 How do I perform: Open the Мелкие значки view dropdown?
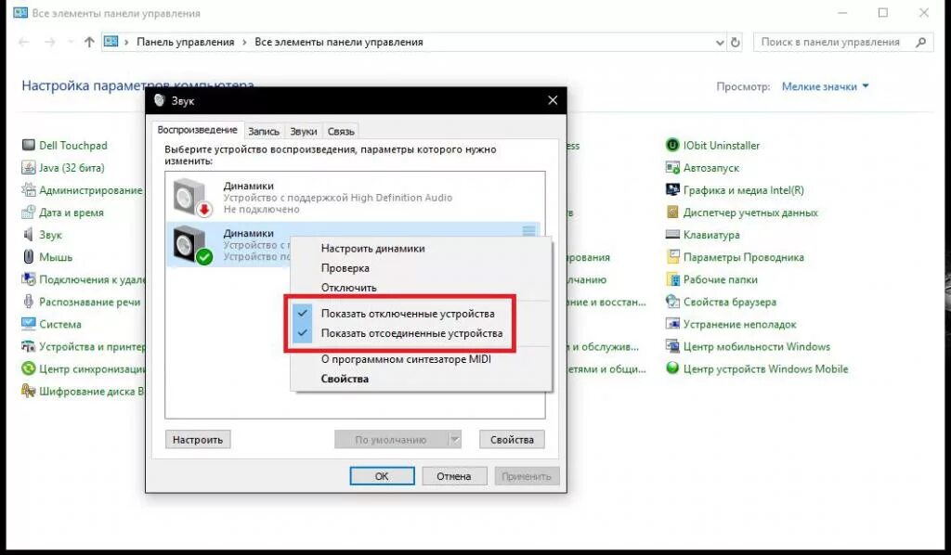pyautogui.click(x=826, y=86)
